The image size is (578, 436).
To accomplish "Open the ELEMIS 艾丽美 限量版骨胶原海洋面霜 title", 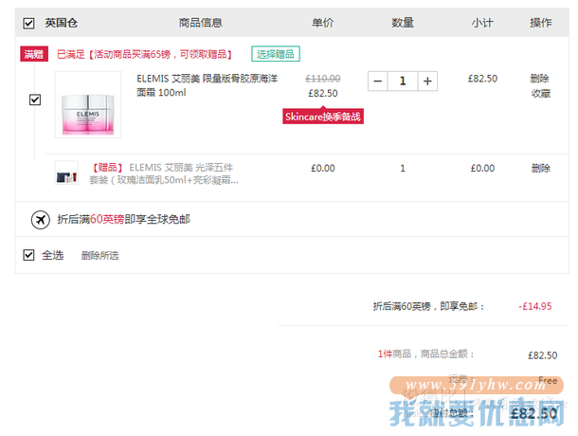I will coord(207,85).
